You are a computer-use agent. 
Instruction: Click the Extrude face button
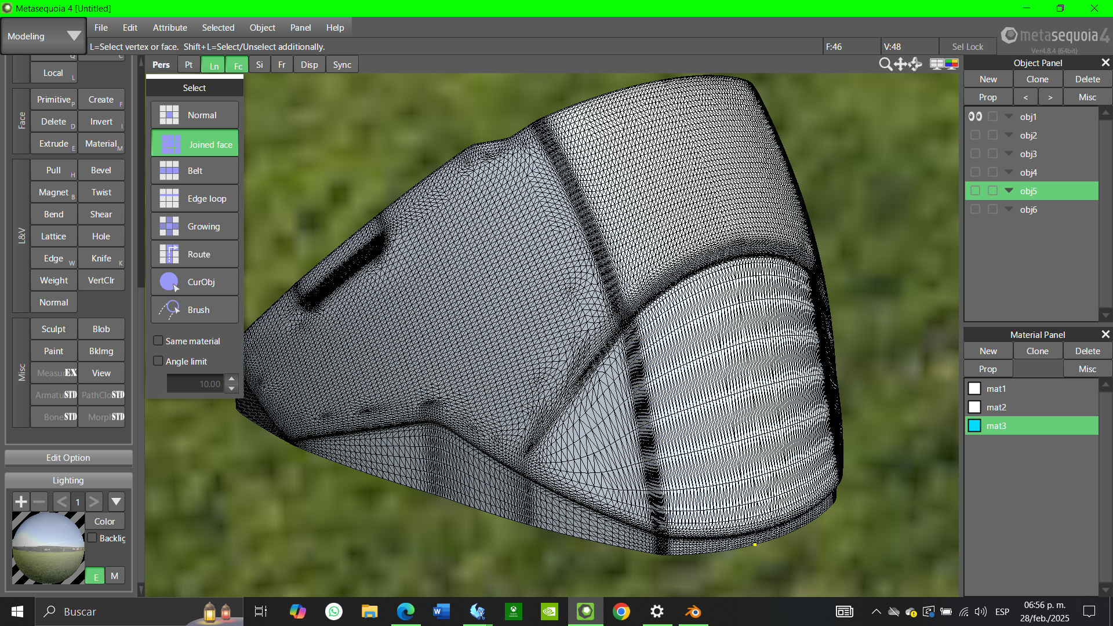click(53, 144)
